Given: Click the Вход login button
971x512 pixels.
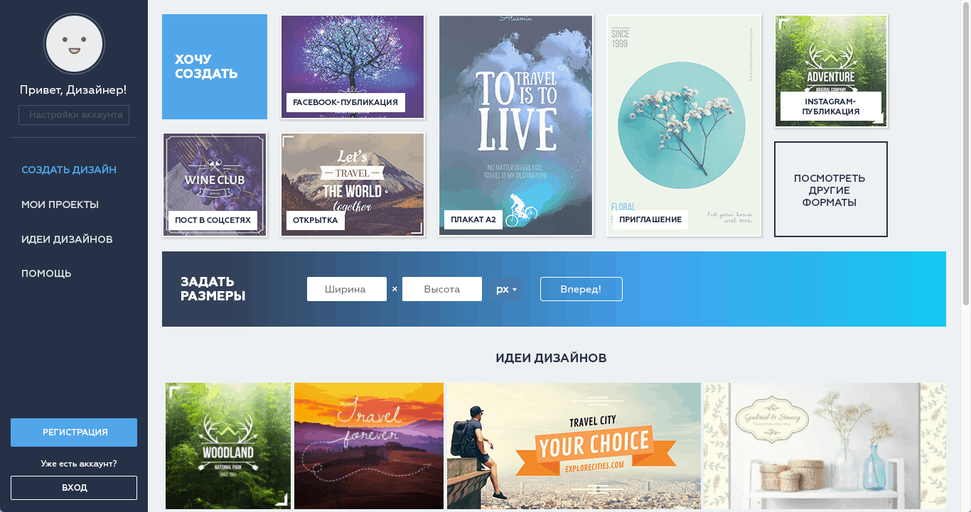Looking at the screenshot, I should 74,488.
